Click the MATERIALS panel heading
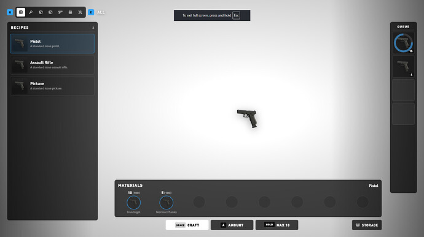This screenshot has width=424, height=237. (x=130, y=185)
